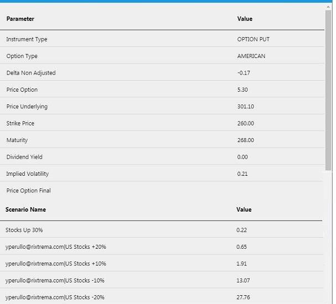Select the US Stocks -20% scenario
Screen dimensions: 336x304
(x=55, y=297)
